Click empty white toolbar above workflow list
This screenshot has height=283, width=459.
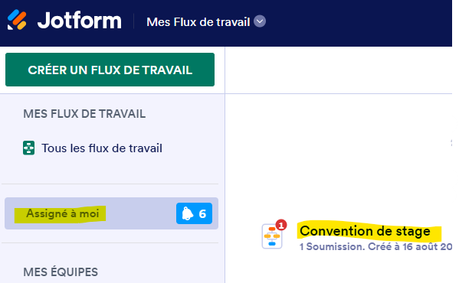(x=339, y=70)
